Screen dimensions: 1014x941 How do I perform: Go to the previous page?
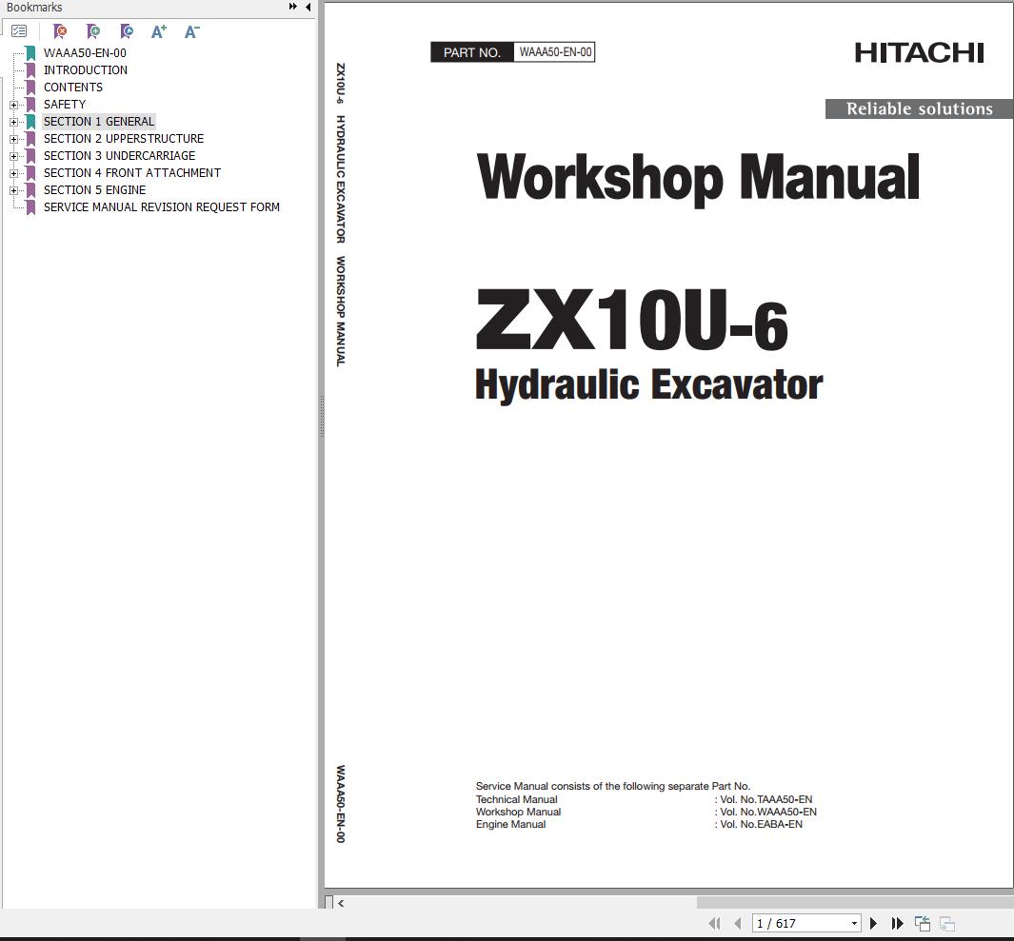(737, 924)
